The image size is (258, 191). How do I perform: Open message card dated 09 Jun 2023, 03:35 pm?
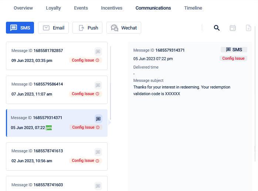pyautogui.click(x=57, y=56)
